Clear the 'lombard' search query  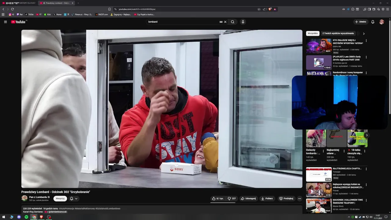click(x=225, y=22)
